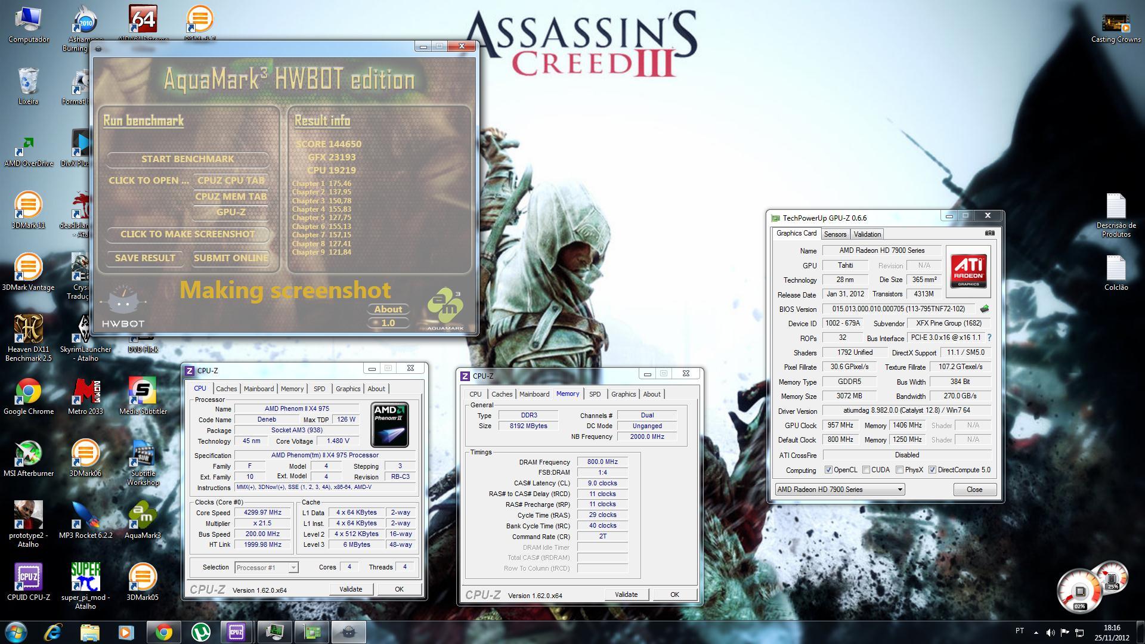Click SAVE RESULT in AquaMark3
This screenshot has width=1145, height=644.
pos(145,258)
